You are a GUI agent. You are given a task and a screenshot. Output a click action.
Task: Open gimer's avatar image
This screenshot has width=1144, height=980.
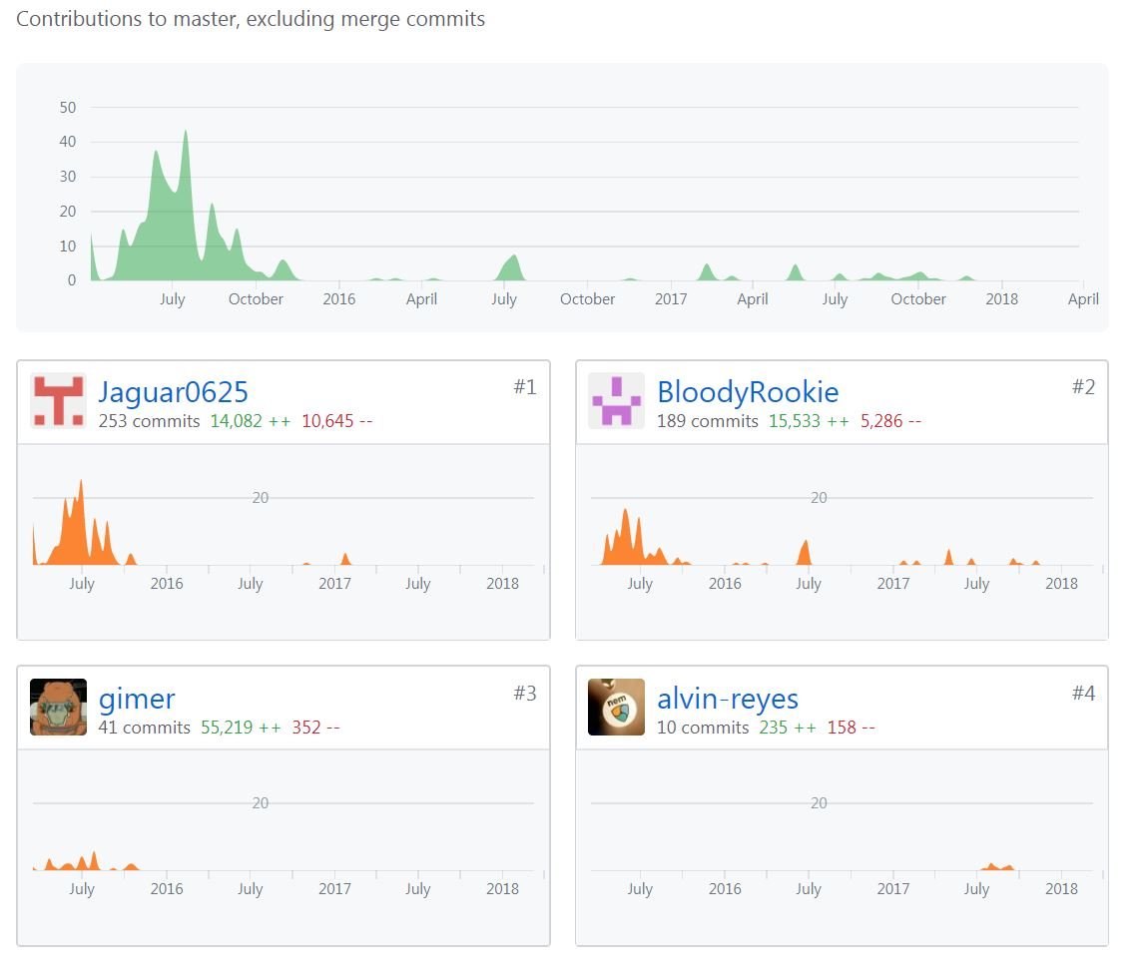click(58, 707)
